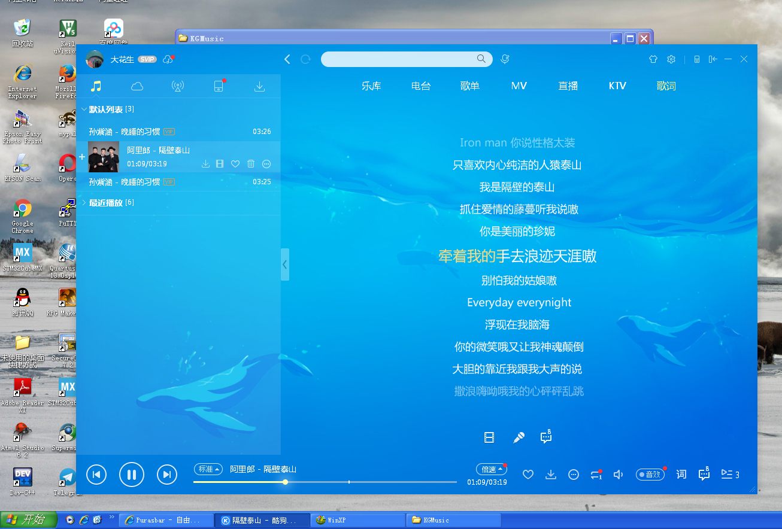Change the repeat play mode
The image size is (782, 529).
pyautogui.click(x=596, y=475)
